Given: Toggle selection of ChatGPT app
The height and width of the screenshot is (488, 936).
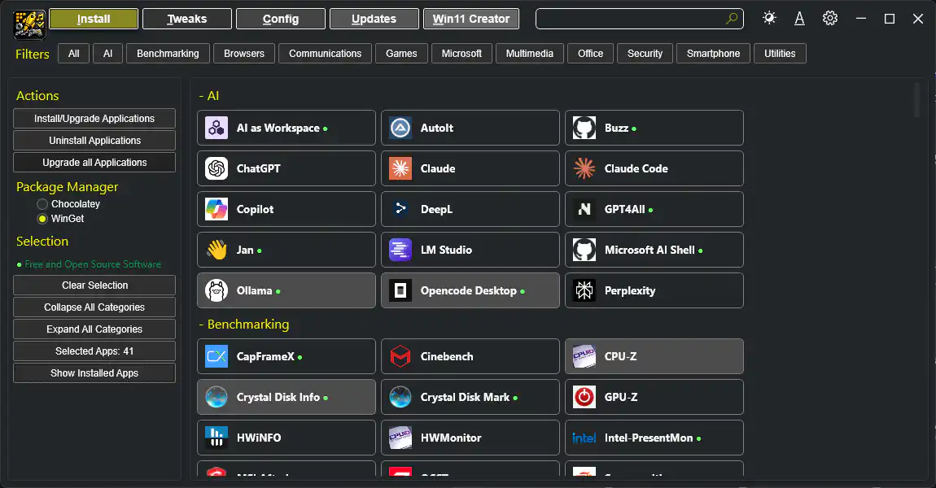Looking at the screenshot, I should coord(286,168).
